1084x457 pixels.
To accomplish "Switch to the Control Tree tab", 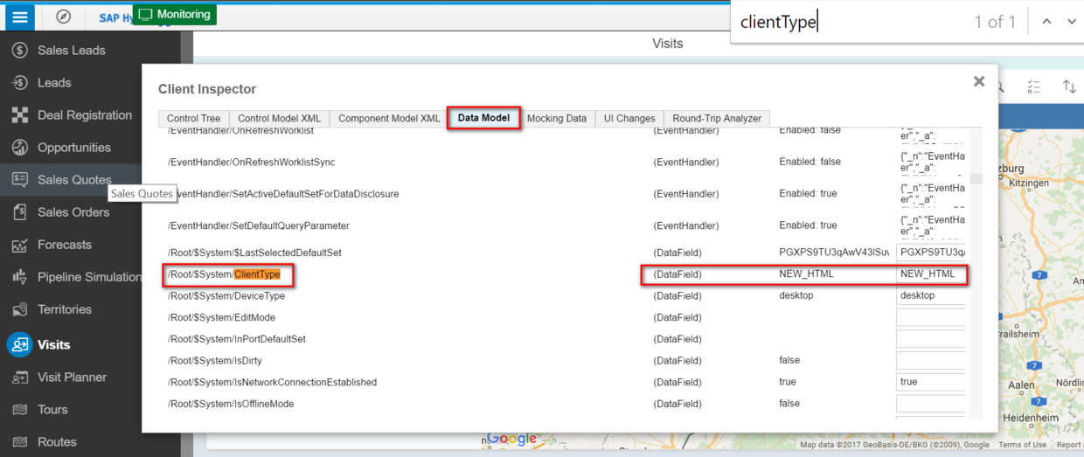I will [193, 118].
